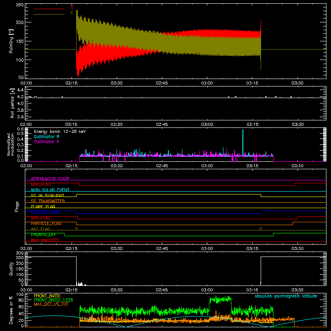Image resolution: width=331 pixels, height=331 pixels.
Task: Click the GAP_FLAG label
Action: pyautogui.click(x=41, y=184)
